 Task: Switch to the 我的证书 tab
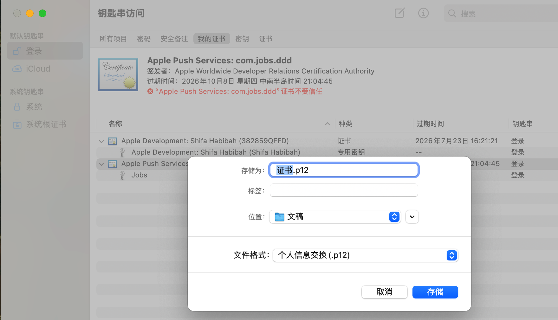[x=211, y=39]
